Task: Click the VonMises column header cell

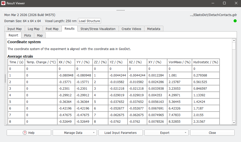Action: pos(179,62)
